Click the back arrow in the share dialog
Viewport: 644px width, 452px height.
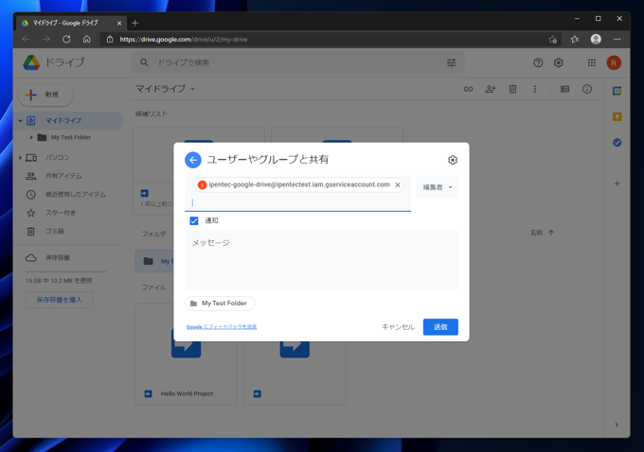click(193, 160)
